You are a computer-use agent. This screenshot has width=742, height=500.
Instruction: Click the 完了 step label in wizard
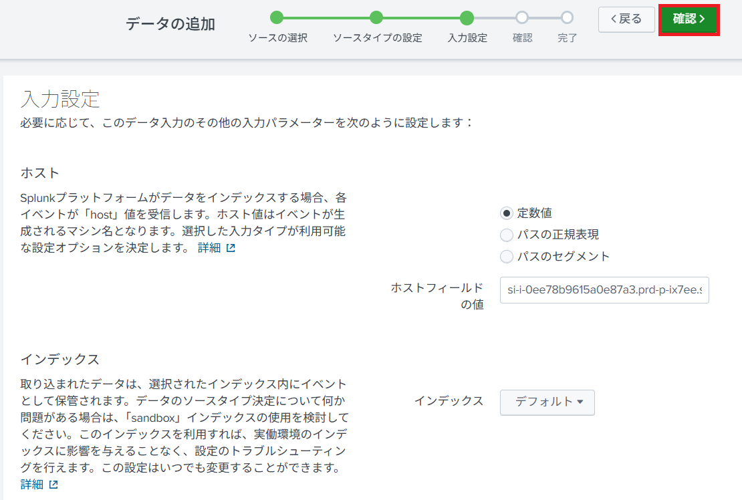point(567,38)
